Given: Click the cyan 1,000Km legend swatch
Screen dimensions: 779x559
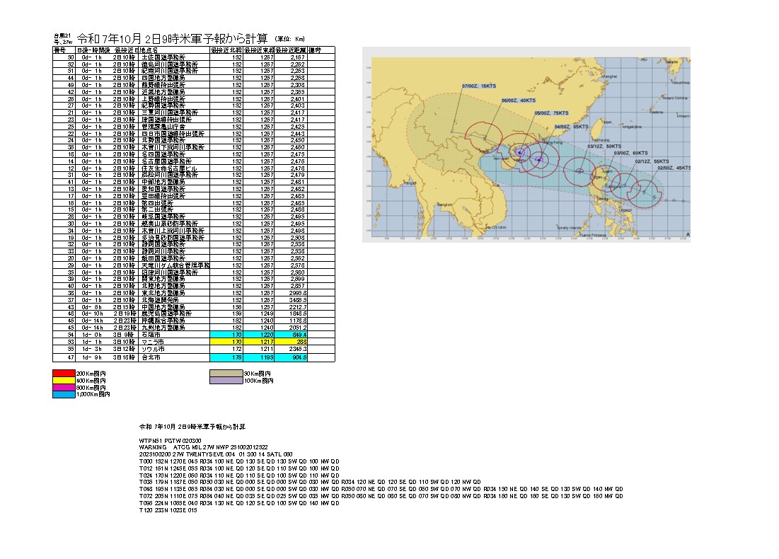Looking at the screenshot, I should (x=64, y=394).
